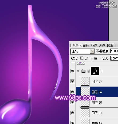Select the 图层 24 thumbnail
This screenshot has height=124, width=118.
coord(85,113)
